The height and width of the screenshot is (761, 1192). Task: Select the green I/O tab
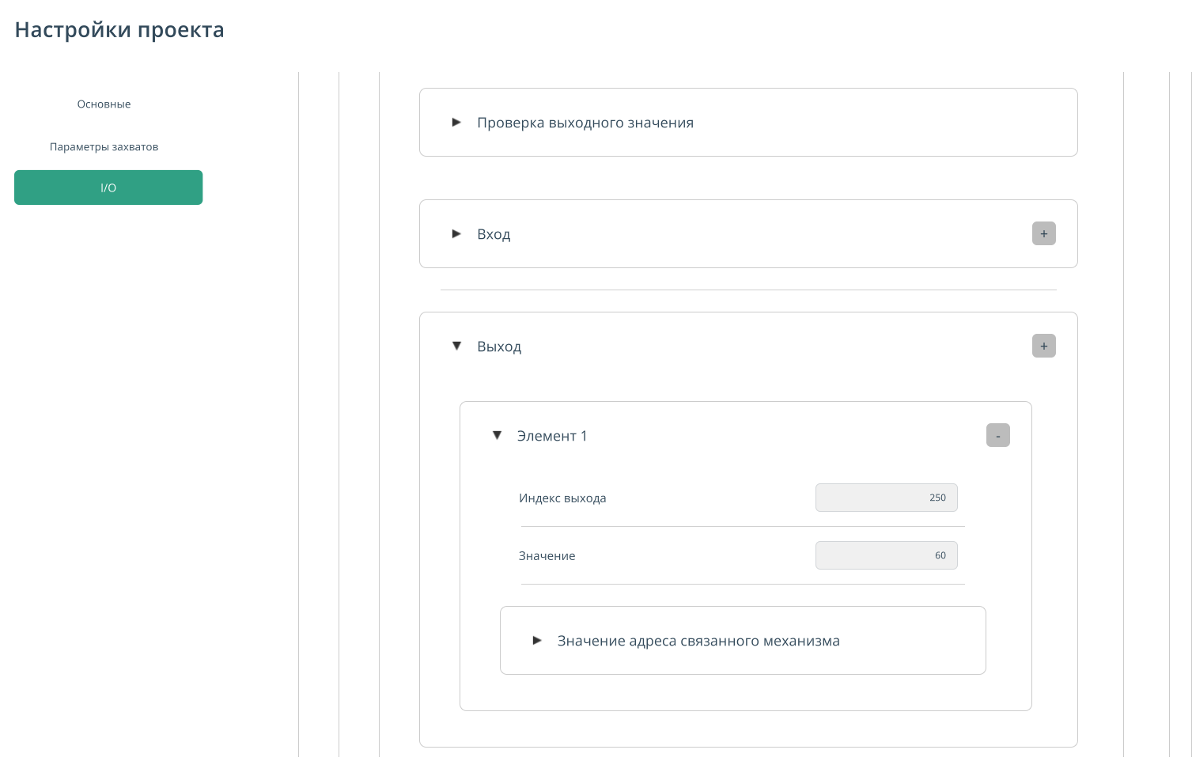(x=108, y=187)
